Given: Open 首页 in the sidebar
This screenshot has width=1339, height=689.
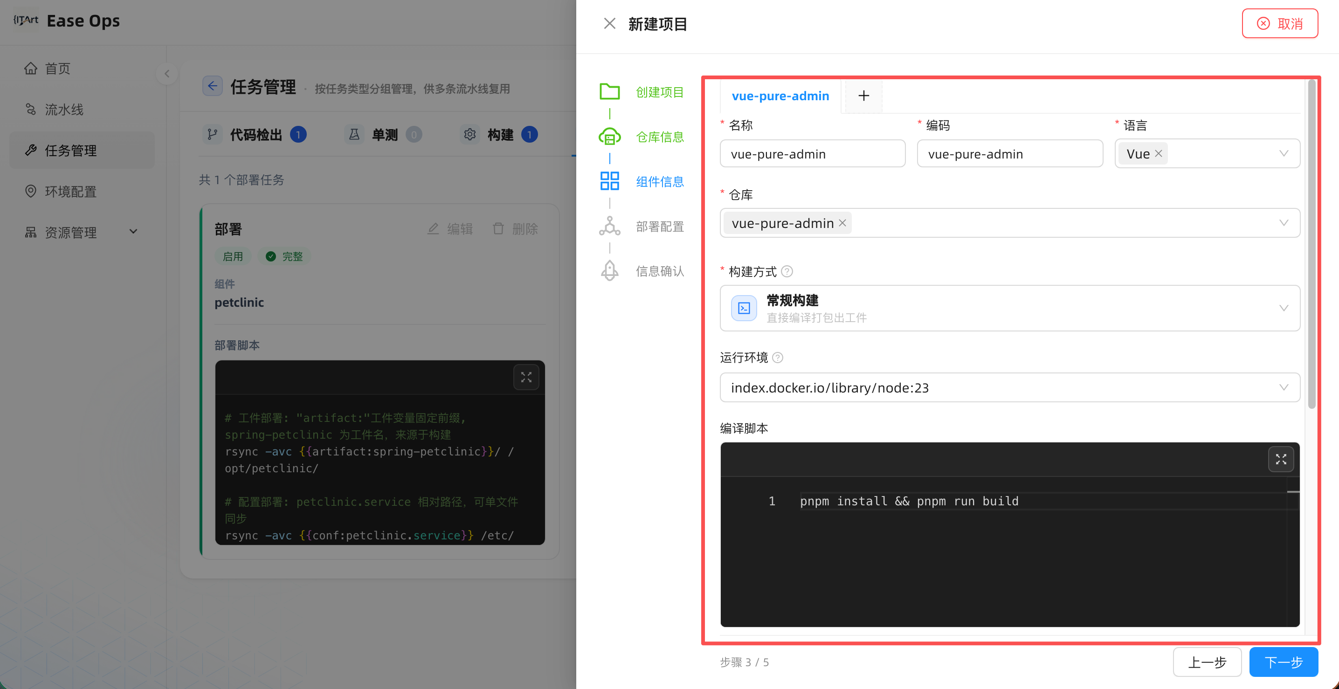Looking at the screenshot, I should 82,68.
